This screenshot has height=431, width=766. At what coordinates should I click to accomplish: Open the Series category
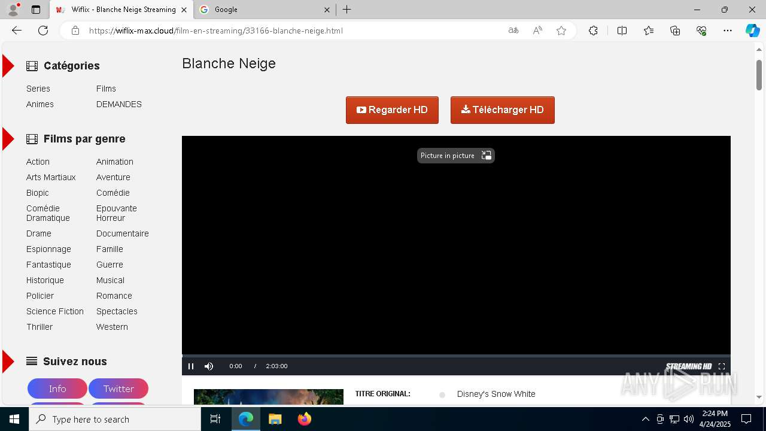[38, 89]
